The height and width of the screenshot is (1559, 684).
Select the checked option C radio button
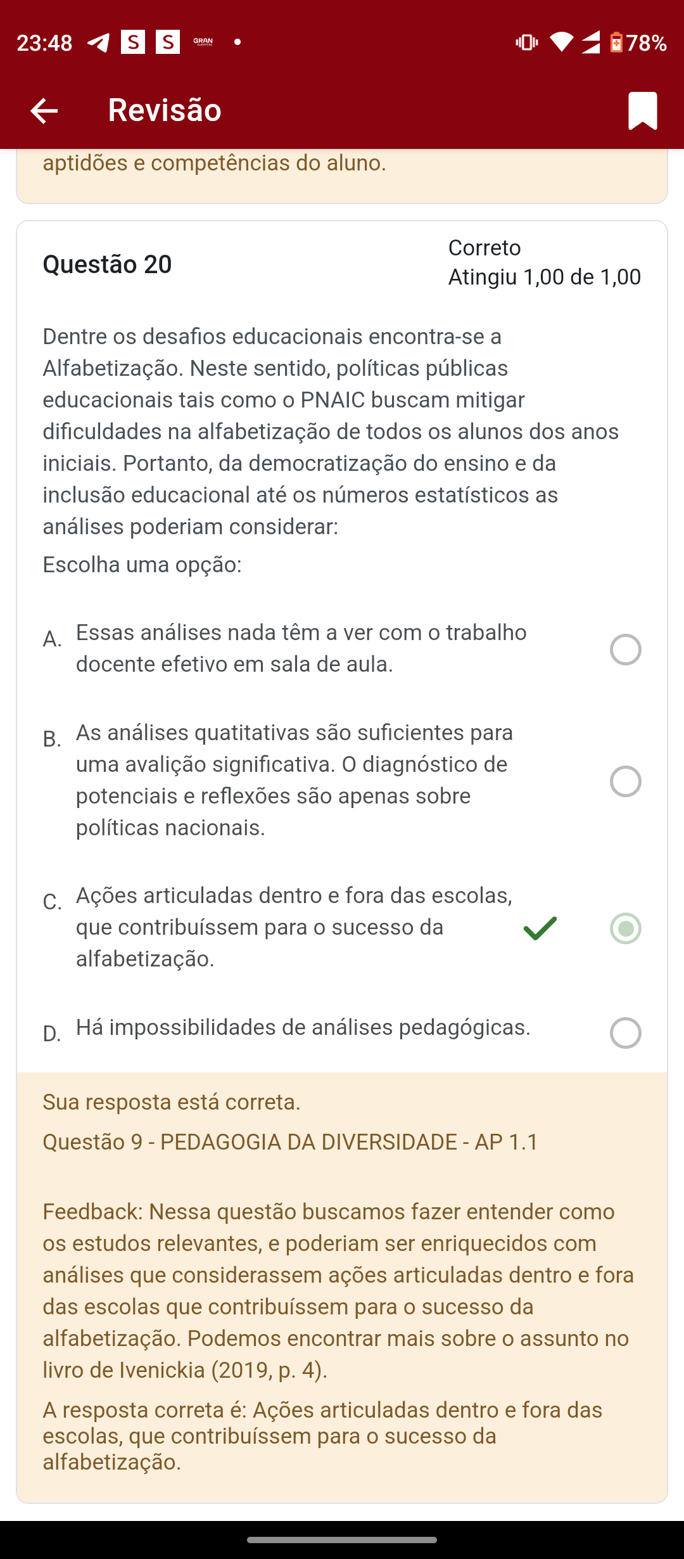[626, 928]
